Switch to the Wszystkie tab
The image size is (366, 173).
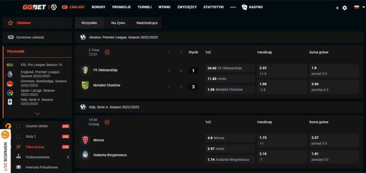coord(89,23)
